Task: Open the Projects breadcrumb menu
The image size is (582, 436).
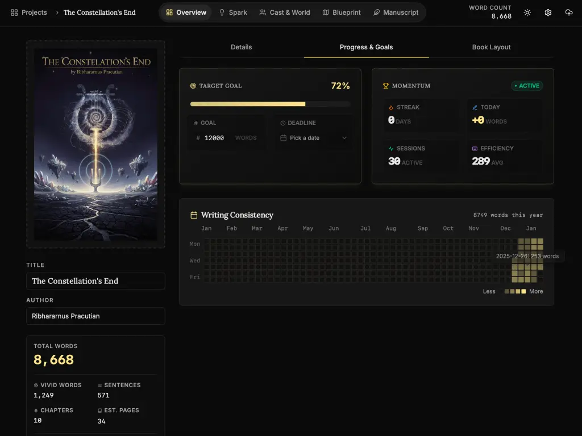Action: coord(28,12)
